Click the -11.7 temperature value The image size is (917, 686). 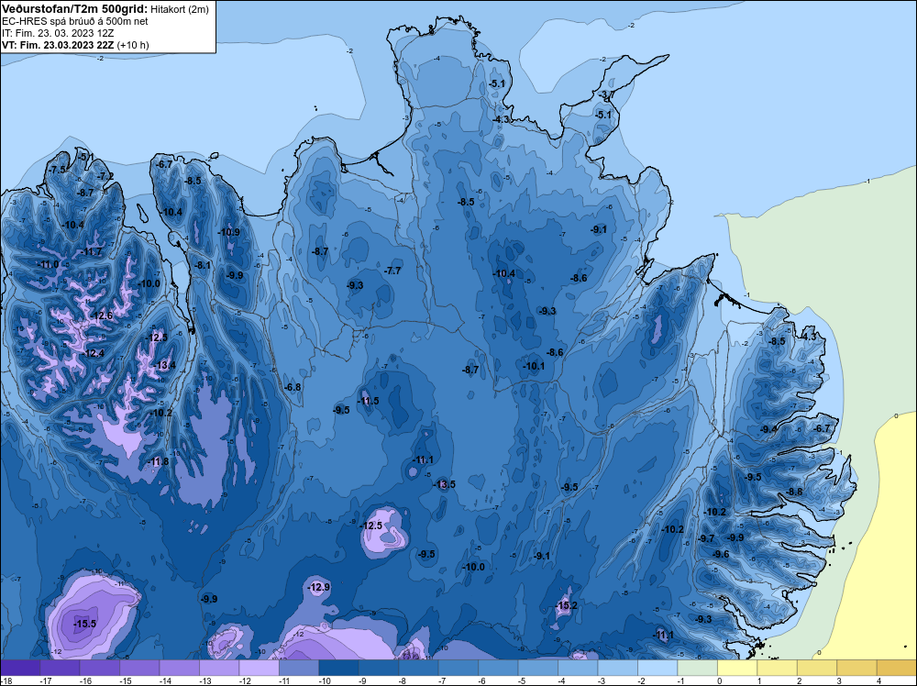click(91, 251)
